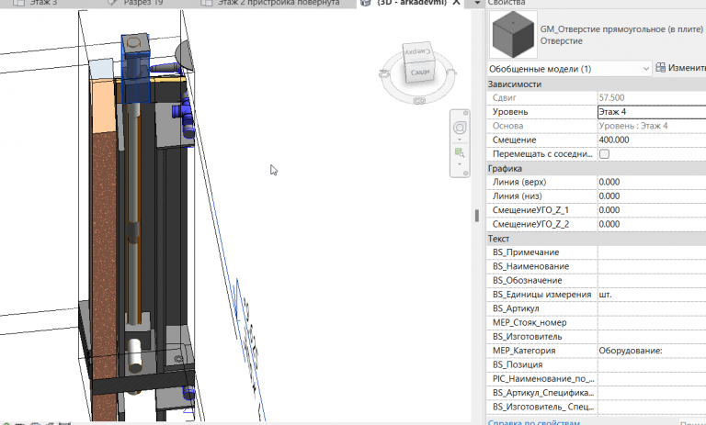The height and width of the screenshot is (425, 706).
Task: Open the Справка по свойствам link
Action: (534, 421)
